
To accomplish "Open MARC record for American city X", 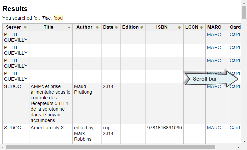I will pos(214,128).
